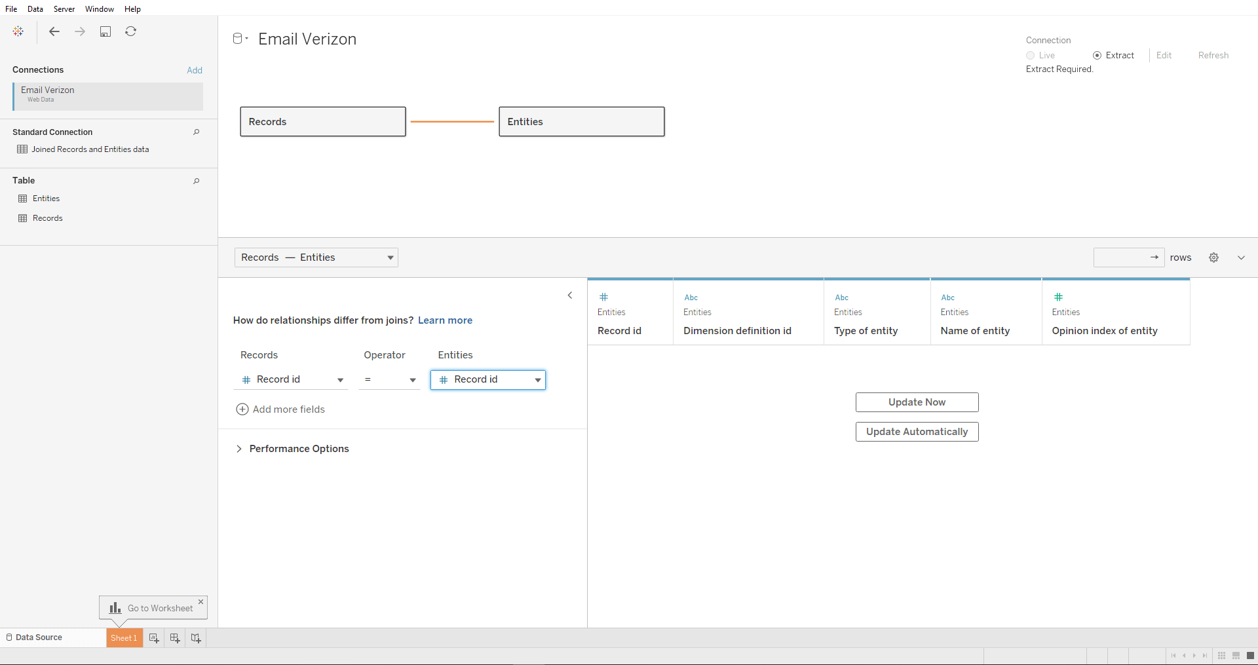Click the Update Automatically button
This screenshot has height=665, width=1258.
click(917, 432)
